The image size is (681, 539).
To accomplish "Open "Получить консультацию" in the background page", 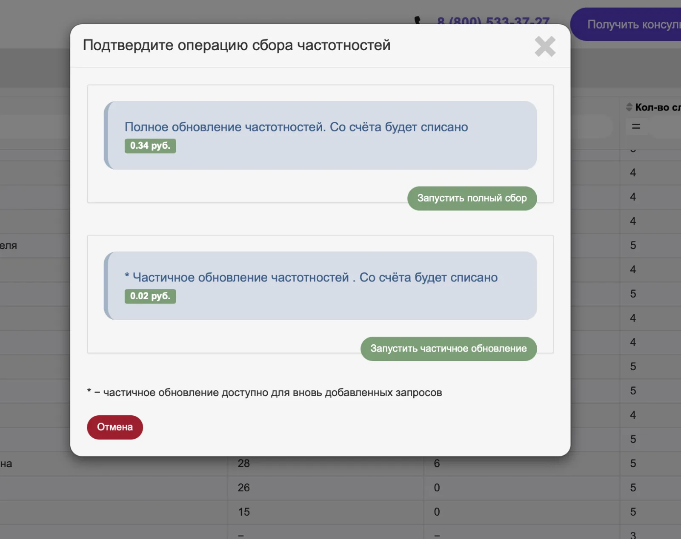I will [x=626, y=24].
